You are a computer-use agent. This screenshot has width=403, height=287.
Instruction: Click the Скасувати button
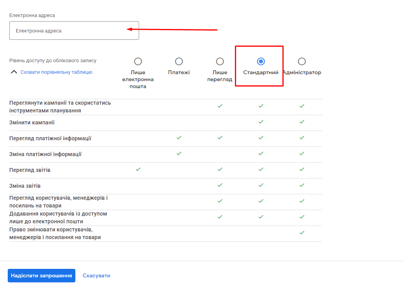96,275
